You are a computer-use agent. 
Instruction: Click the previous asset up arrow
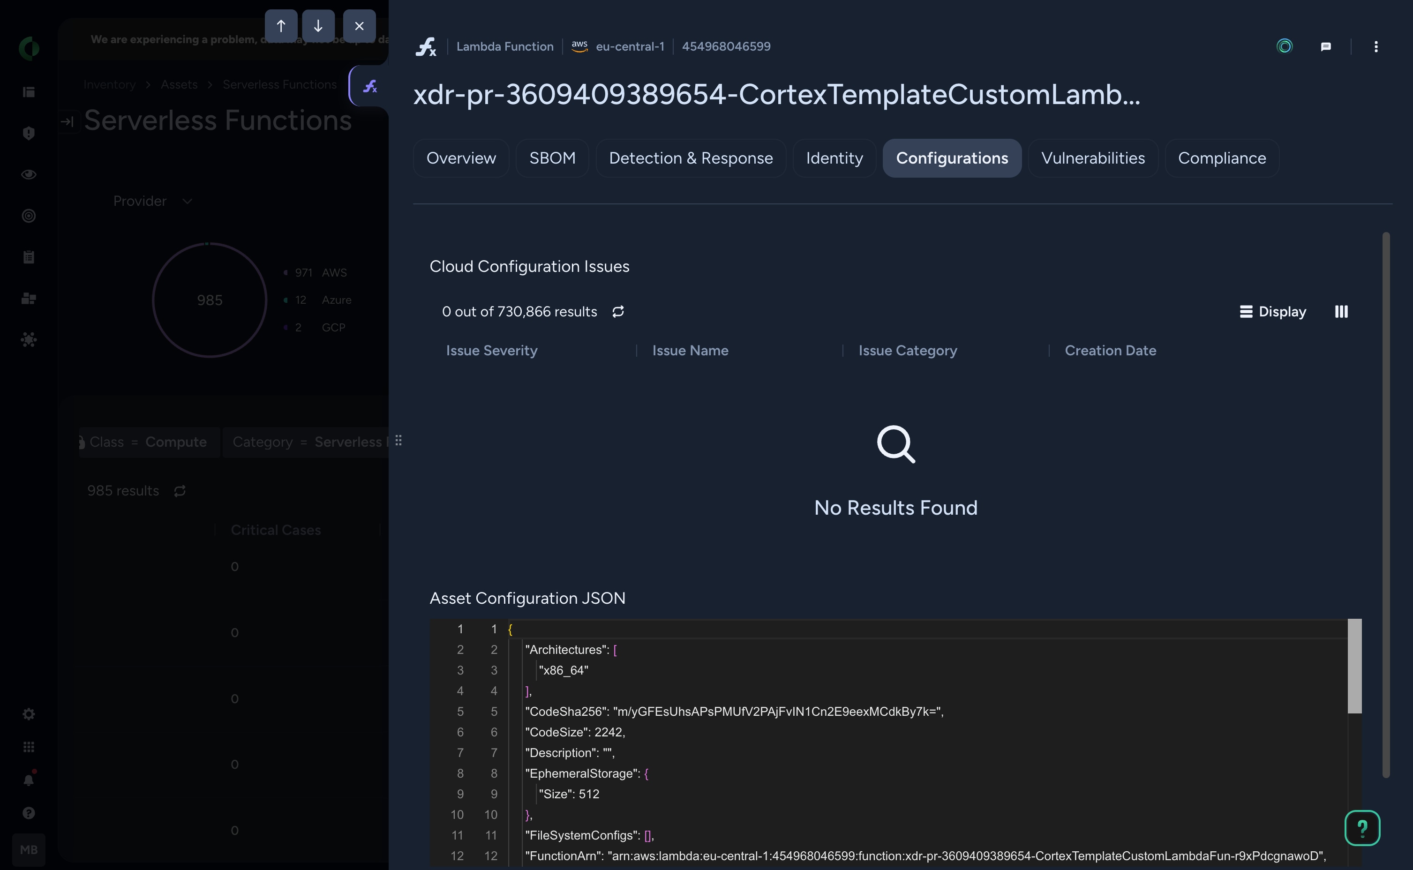point(281,26)
